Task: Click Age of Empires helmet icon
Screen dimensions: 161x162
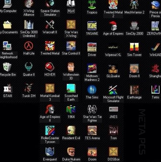Action: pyautogui.click(x=113, y=26)
